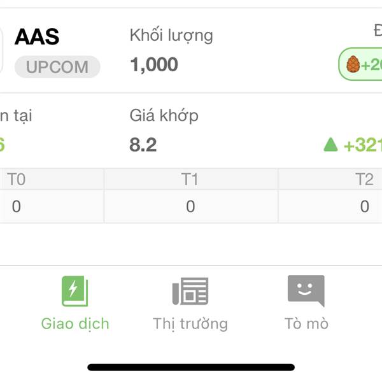
Task: Switch to the Thị trường tab label
Action: point(190,324)
